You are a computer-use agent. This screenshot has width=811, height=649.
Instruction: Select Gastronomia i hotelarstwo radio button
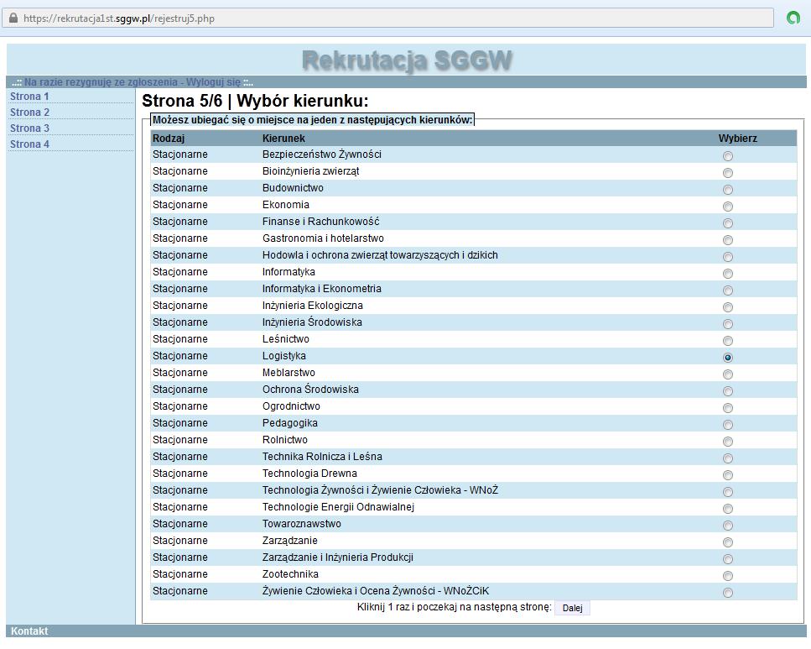pos(728,240)
